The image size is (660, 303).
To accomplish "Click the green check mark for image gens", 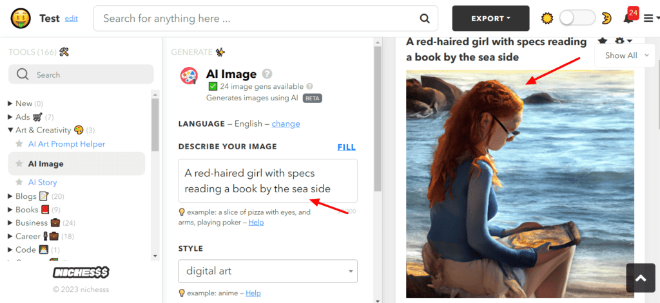I will pyautogui.click(x=213, y=87).
